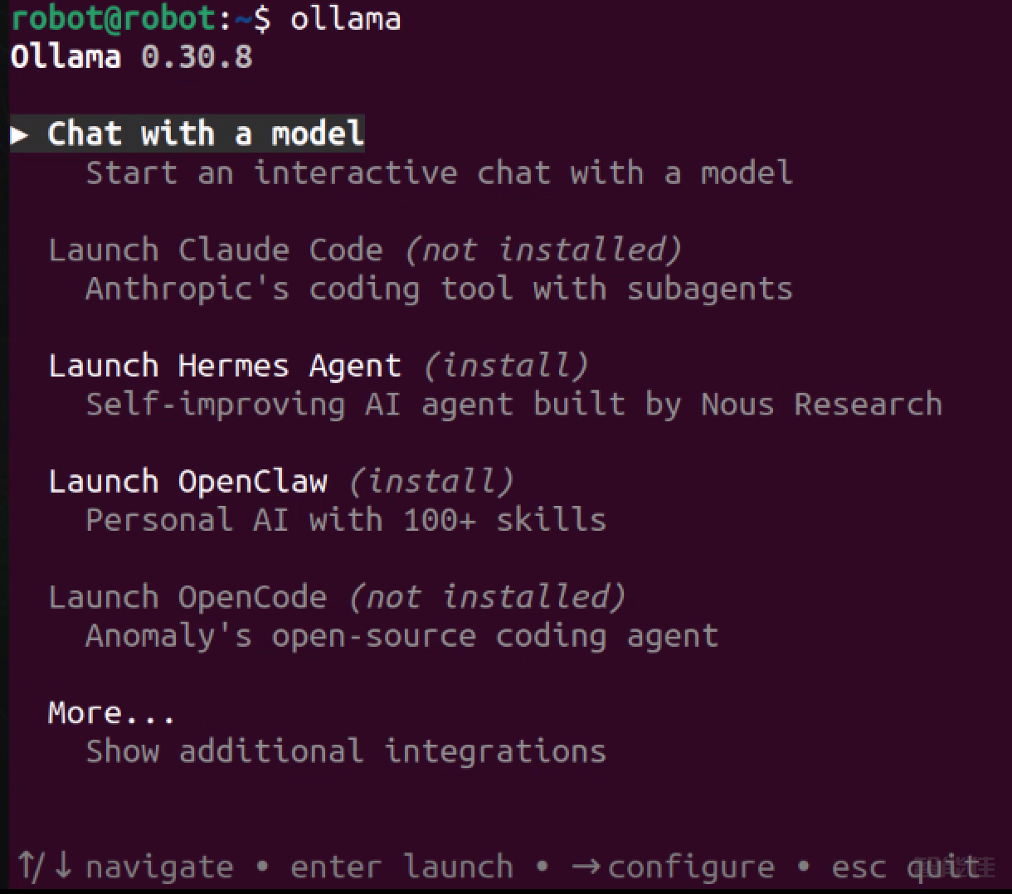The width and height of the screenshot is (1012, 894).
Task: Click Personal AI with 100+ skills text
Action: click(346, 520)
